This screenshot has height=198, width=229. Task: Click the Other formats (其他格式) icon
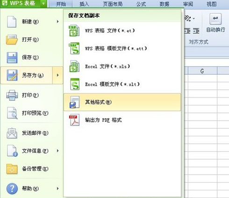click(74, 102)
